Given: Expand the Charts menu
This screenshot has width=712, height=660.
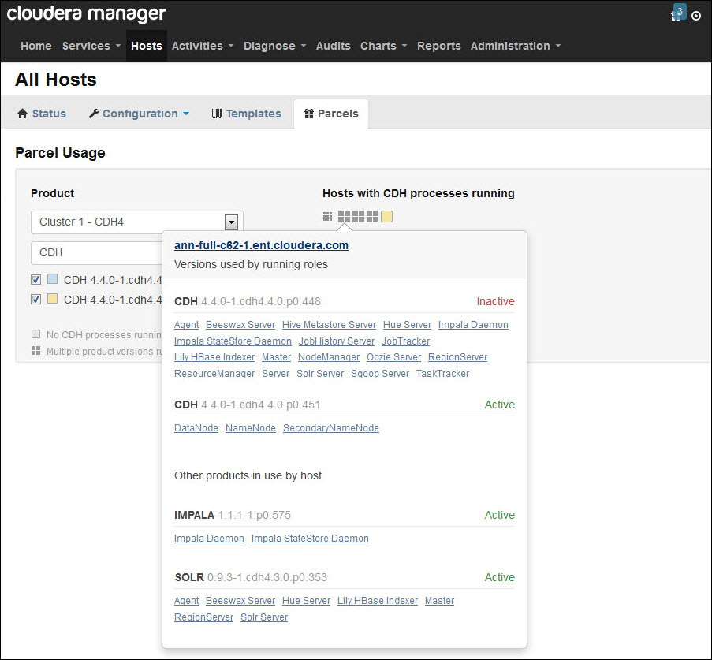Looking at the screenshot, I should point(384,46).
